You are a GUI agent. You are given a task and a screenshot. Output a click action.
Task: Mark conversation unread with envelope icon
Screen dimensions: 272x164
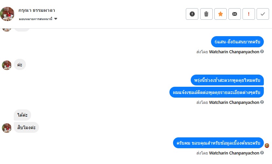[235, 14]
